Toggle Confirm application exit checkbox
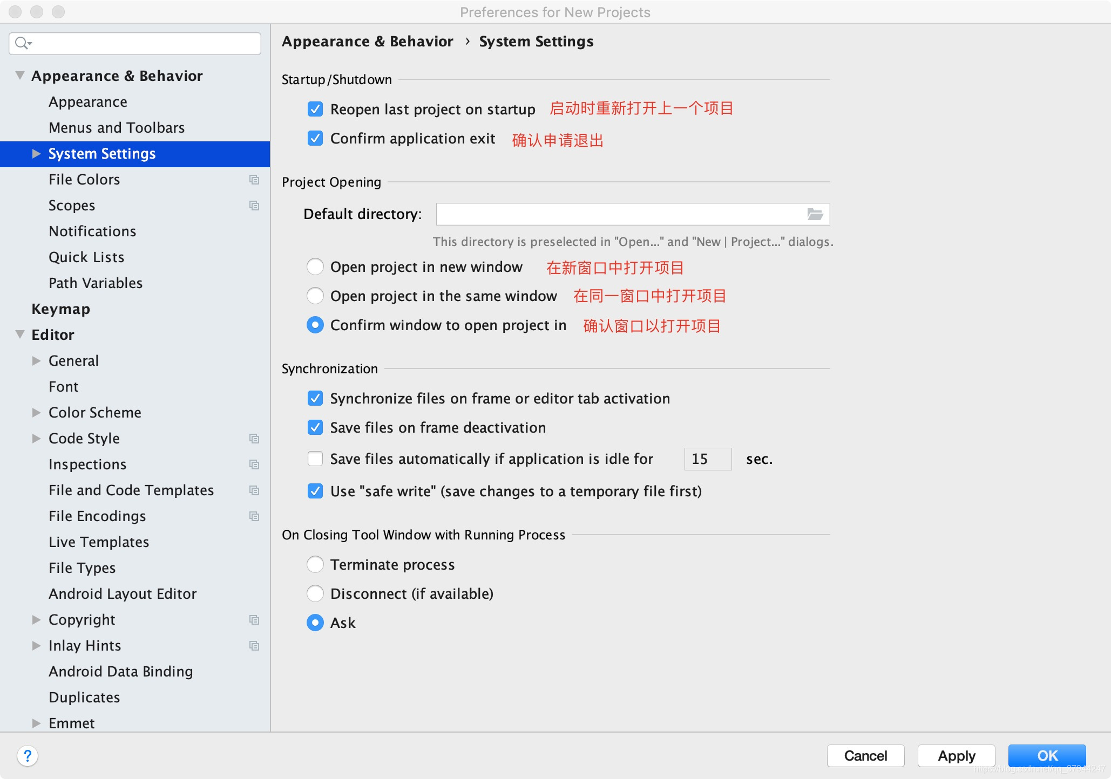This screenshot has height=779, width=1111. (x=315, y=138)
